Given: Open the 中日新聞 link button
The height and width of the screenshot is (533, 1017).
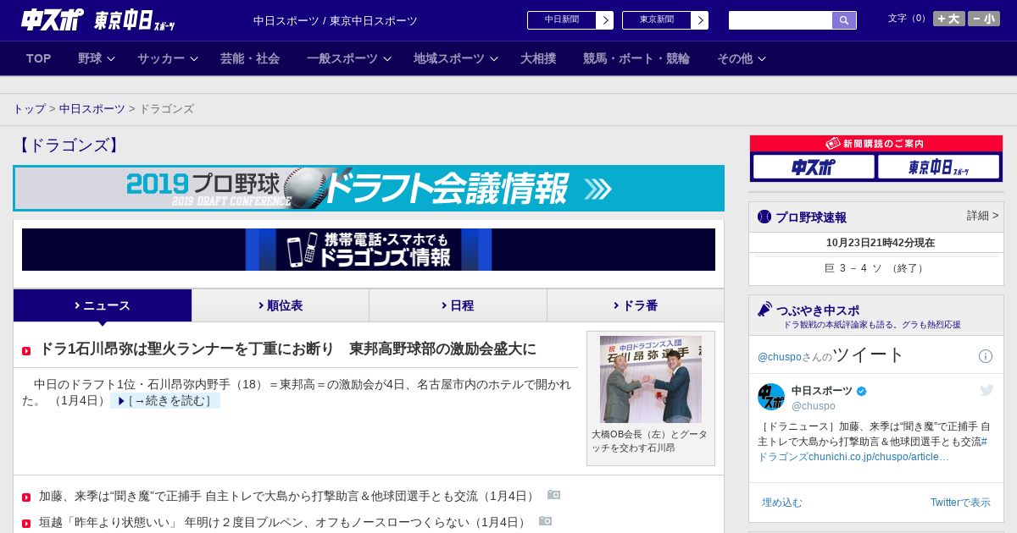Looking at the screenshot, I should (x=562, y=20).
